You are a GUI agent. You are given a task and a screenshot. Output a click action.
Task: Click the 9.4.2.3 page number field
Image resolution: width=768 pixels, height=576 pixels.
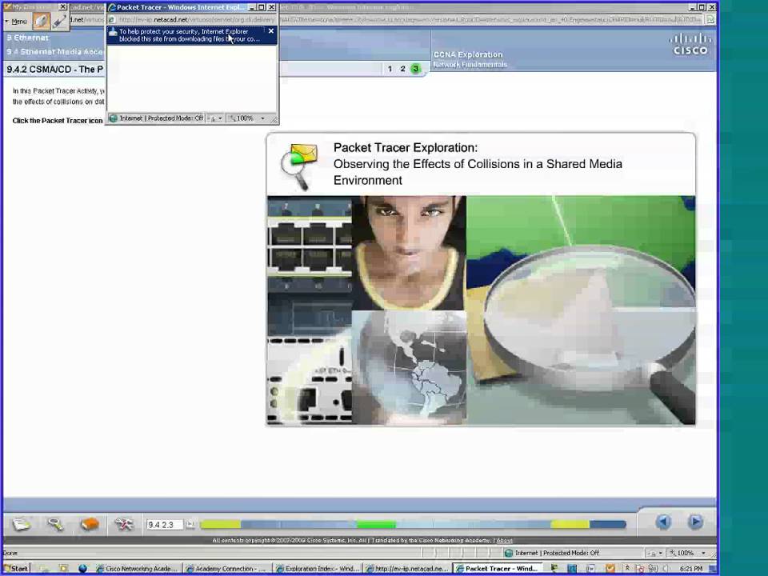click(164, 525)
